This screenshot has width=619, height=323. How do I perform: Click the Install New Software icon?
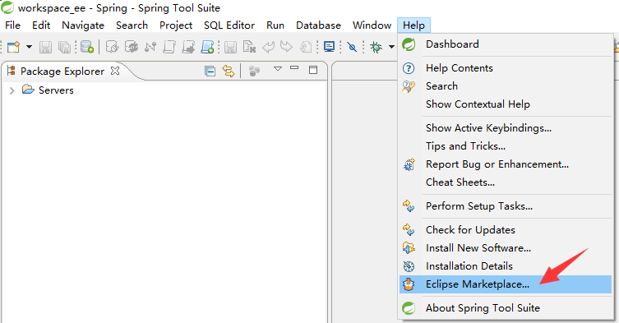coord(409,248)
